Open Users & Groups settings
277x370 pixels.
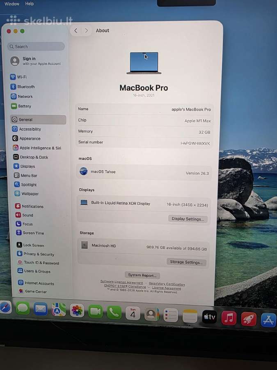coord(34,271)
